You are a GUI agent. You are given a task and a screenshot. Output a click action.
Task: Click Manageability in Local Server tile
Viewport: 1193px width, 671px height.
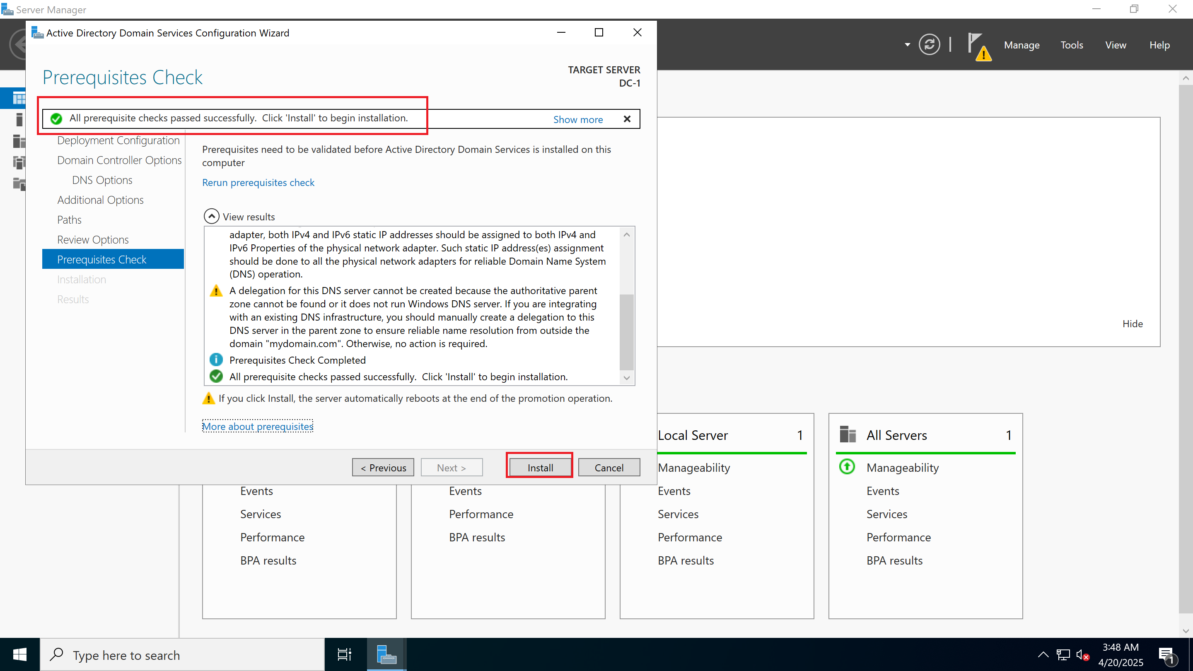[x=694, y=468]
